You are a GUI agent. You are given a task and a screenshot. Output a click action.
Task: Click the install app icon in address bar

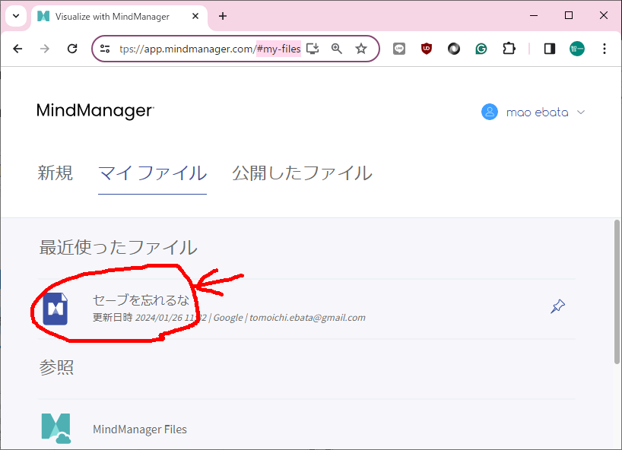pos(313,49)
